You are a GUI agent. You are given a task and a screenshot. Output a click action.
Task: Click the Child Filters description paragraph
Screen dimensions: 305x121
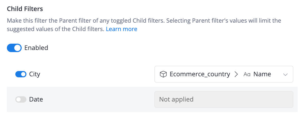coord(144,25)
